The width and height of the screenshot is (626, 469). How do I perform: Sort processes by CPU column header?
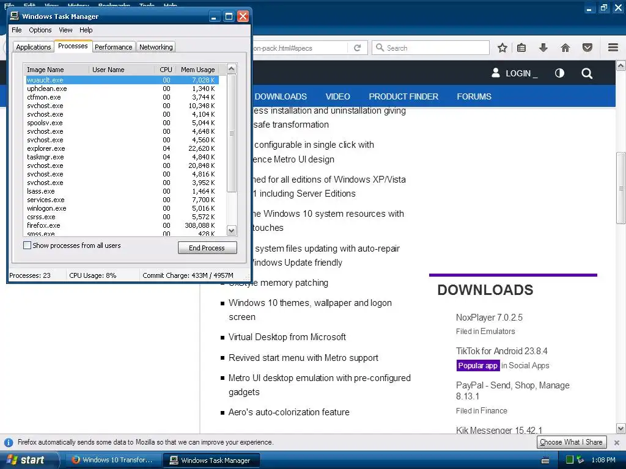[x=165, y=70]
